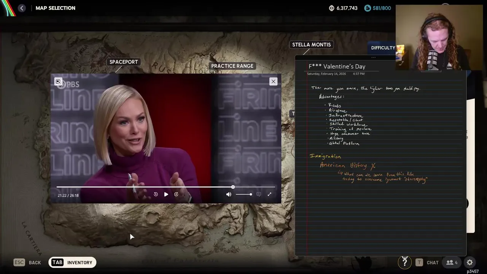Open the three-dots menu above the note
The width and height of the screenshot is (487, 274).
[374, 57]
